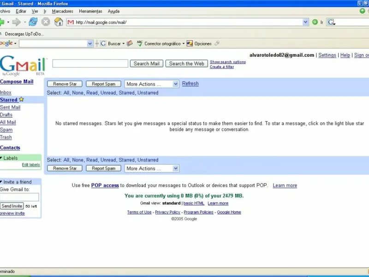Reload the page using the refresh icon
The height and width of the screenshot is (277, 369).
(x=33, y=22)
